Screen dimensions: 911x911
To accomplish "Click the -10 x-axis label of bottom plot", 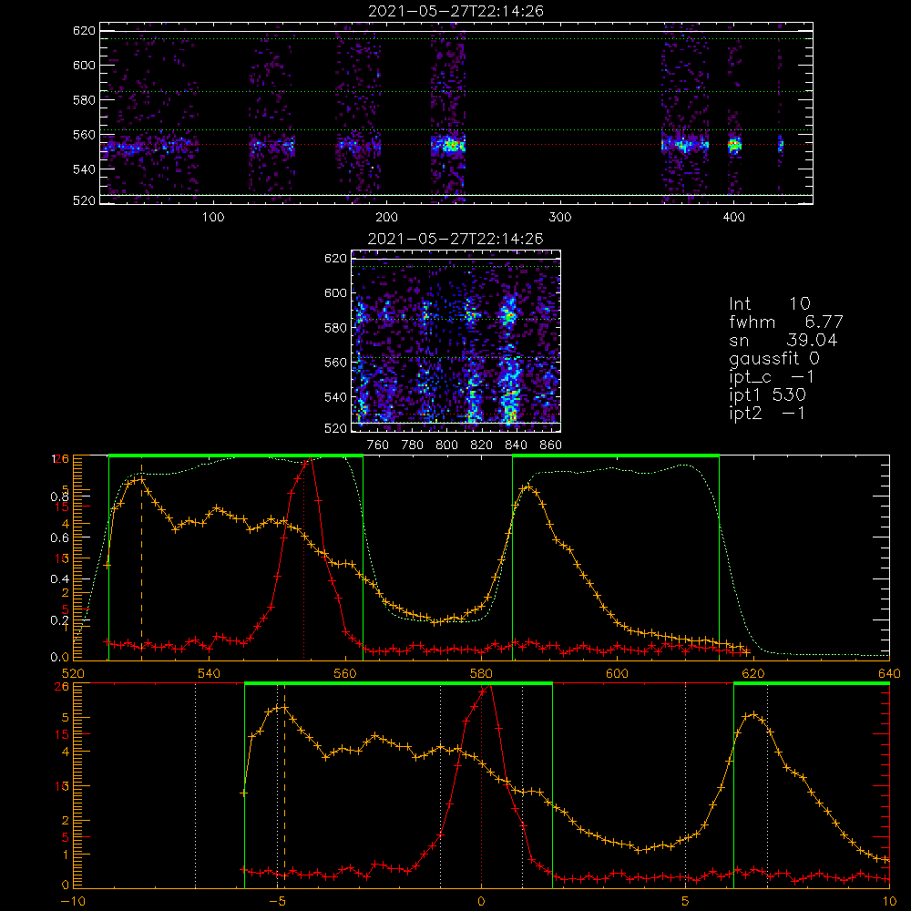I will click(73, 901).
